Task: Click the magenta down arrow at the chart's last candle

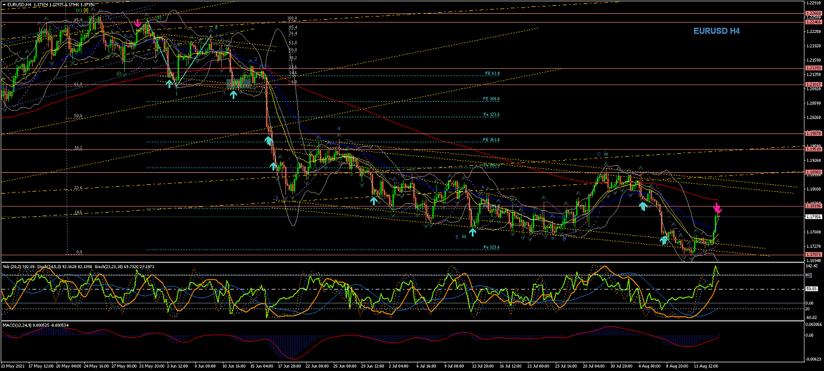Action: 717,209
